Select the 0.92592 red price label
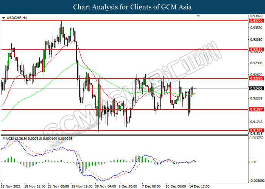This screenshot has width=265, height=189. [256, 78]
